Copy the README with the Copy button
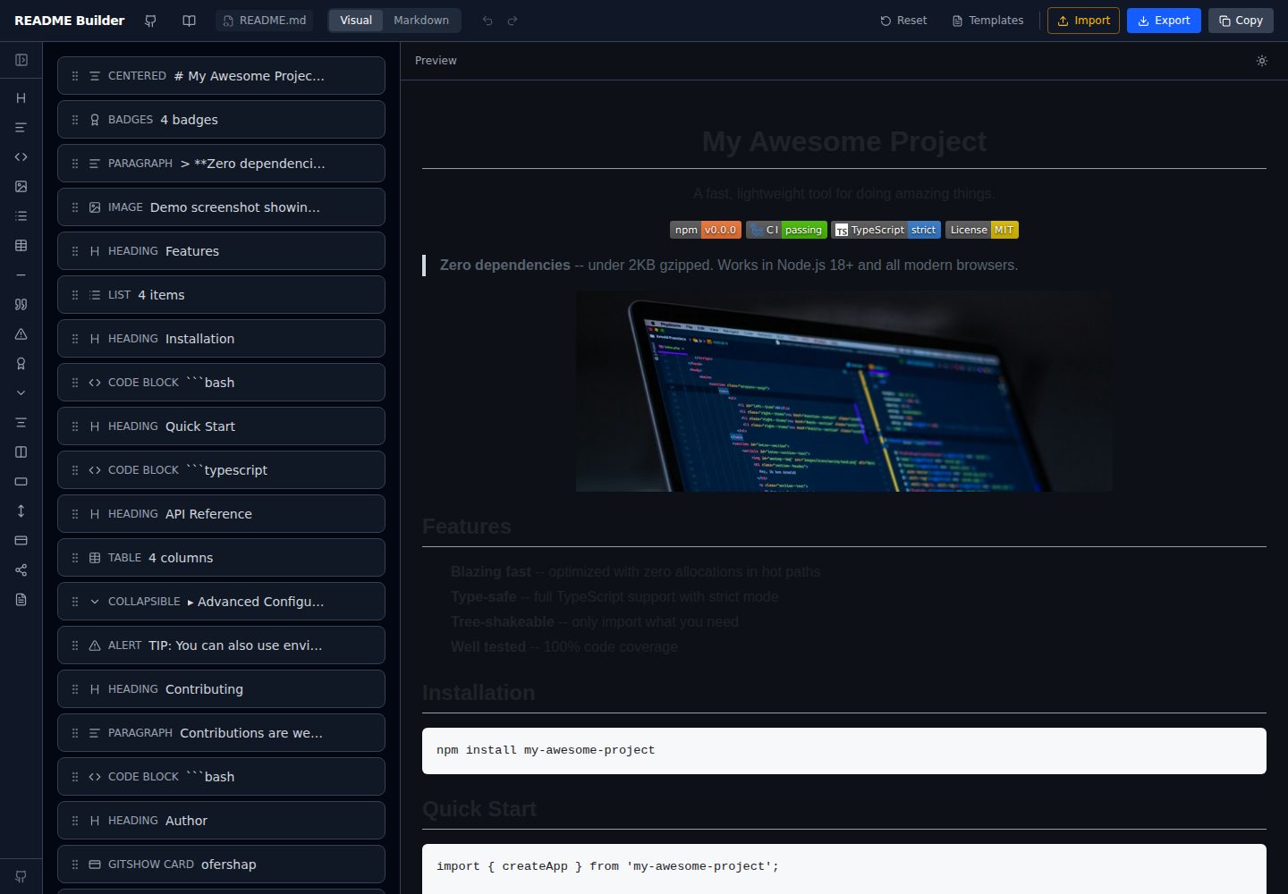 (1241, 21)
